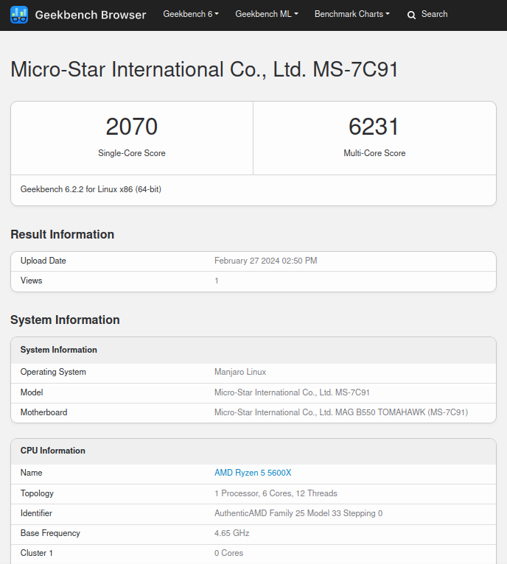Click the 0 Cores value
Image resolution: width=507 pixels, height=564 pixels.
click(228, 553)
